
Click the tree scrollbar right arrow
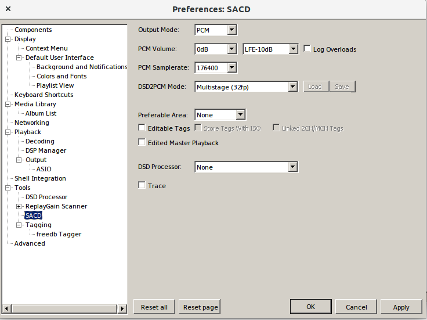tap(122, 308)
